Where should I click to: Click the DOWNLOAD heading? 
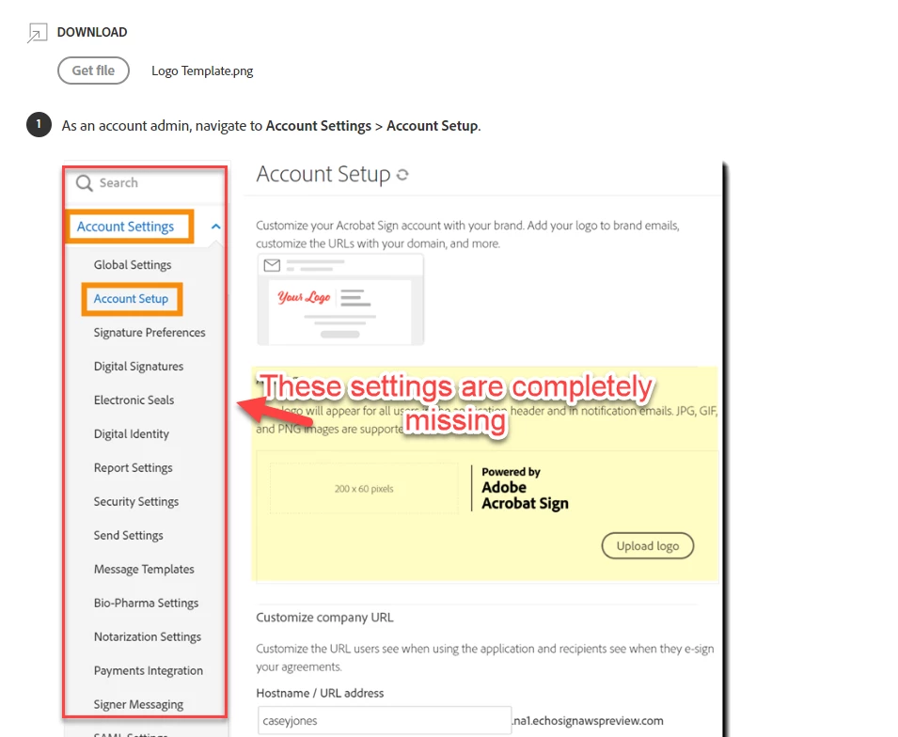(x=92, y=32)
